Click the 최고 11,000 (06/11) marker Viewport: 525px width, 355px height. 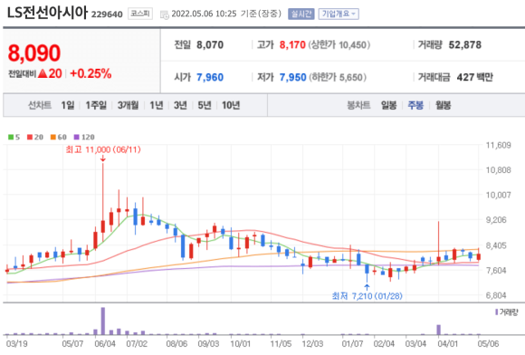tap(103, 149)
